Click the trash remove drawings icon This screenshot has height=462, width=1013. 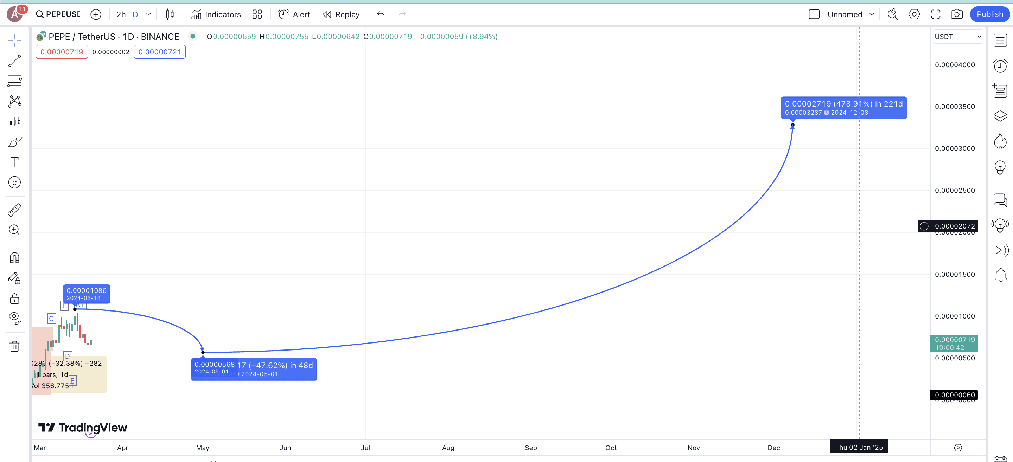14,346
